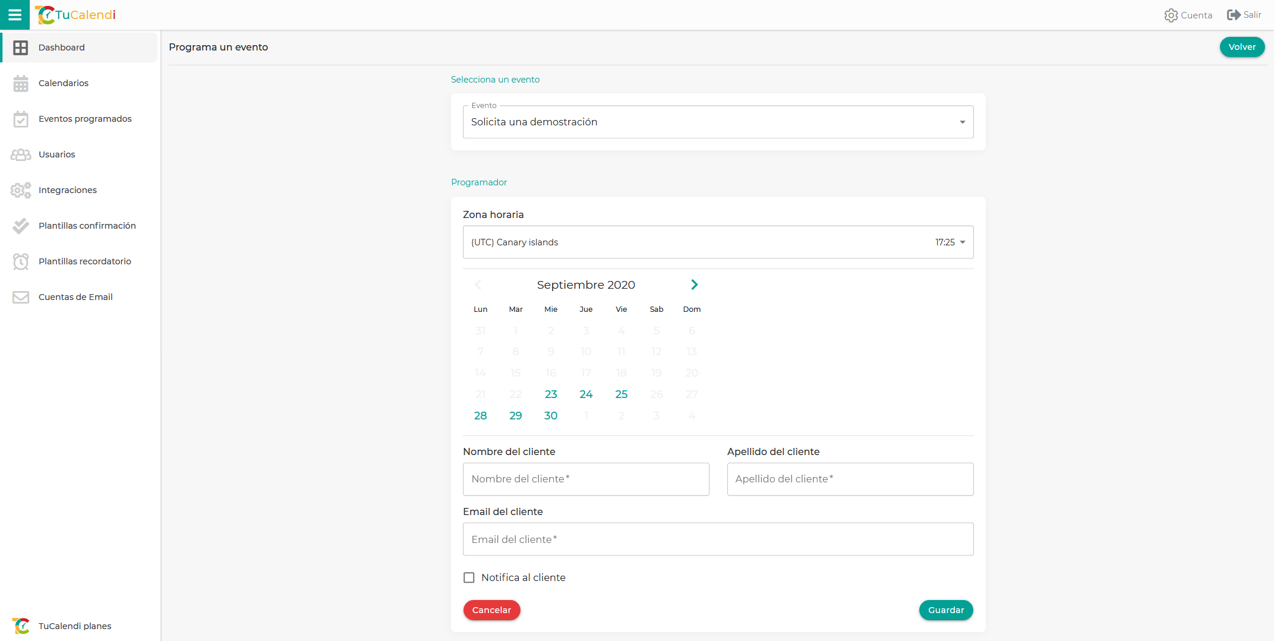Click the red Cancelar button
The image size is (1274, 641).
[491, 610]
